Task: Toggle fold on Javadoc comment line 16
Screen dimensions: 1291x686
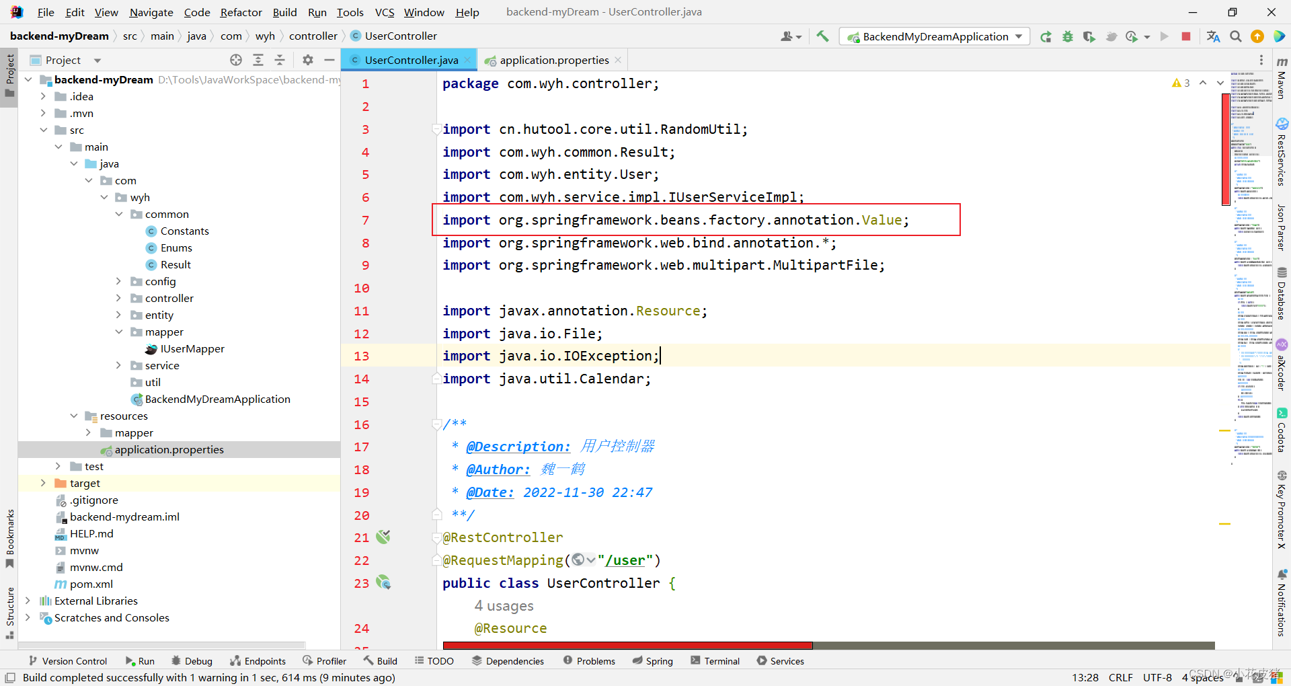Action: click(x=436, y=424)
